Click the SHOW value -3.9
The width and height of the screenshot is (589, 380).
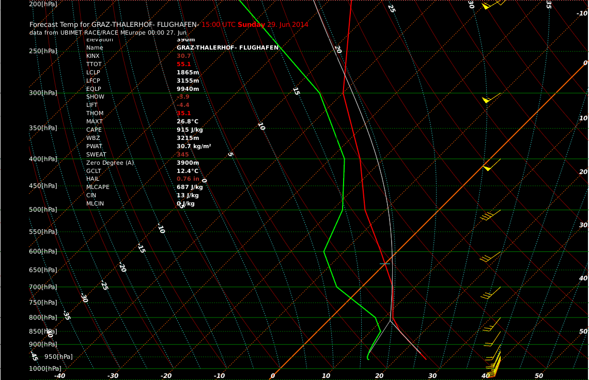(x=183, y=97)
